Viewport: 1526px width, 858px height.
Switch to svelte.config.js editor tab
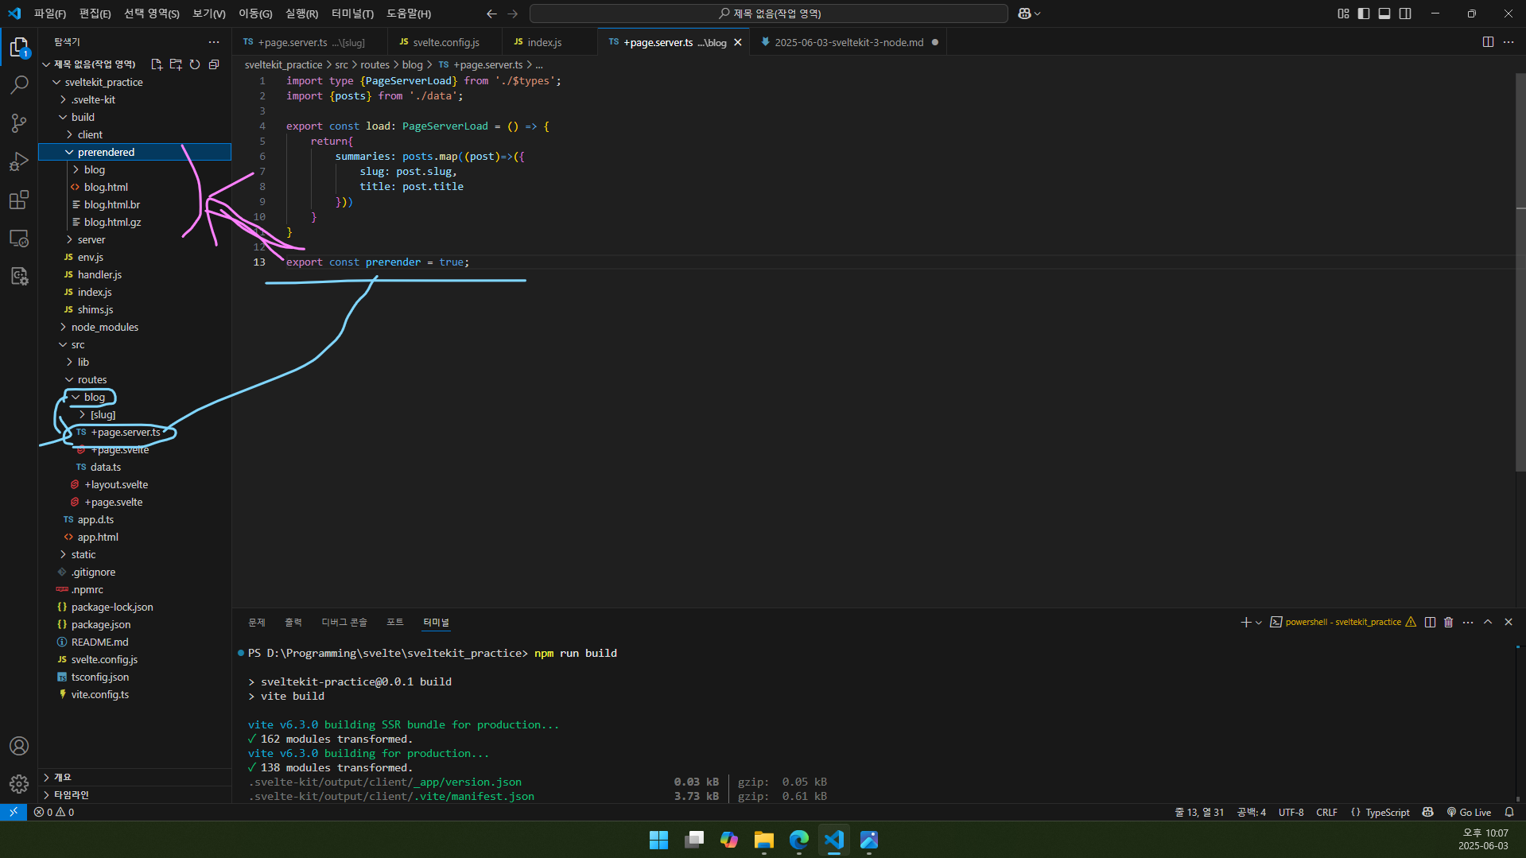445,42
